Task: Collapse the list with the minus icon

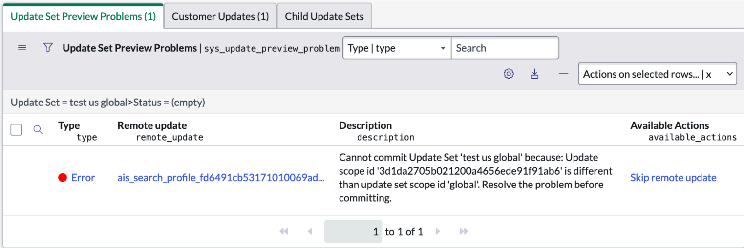Action: point(564,74)
